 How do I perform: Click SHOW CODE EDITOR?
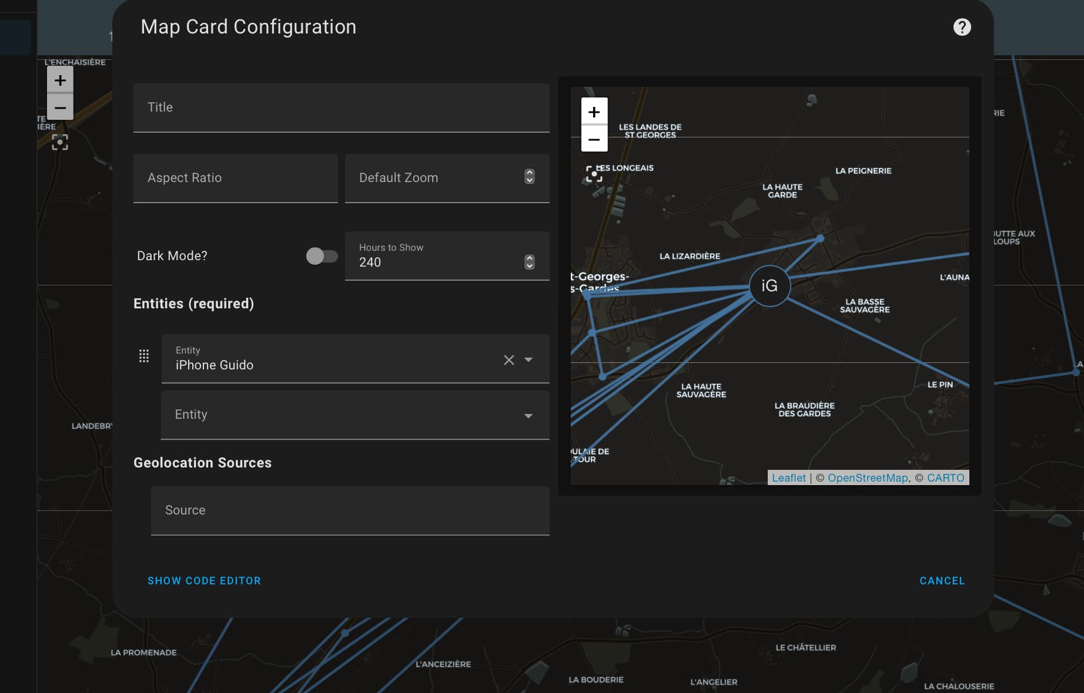pyautogui.click(x=204, y=580)
